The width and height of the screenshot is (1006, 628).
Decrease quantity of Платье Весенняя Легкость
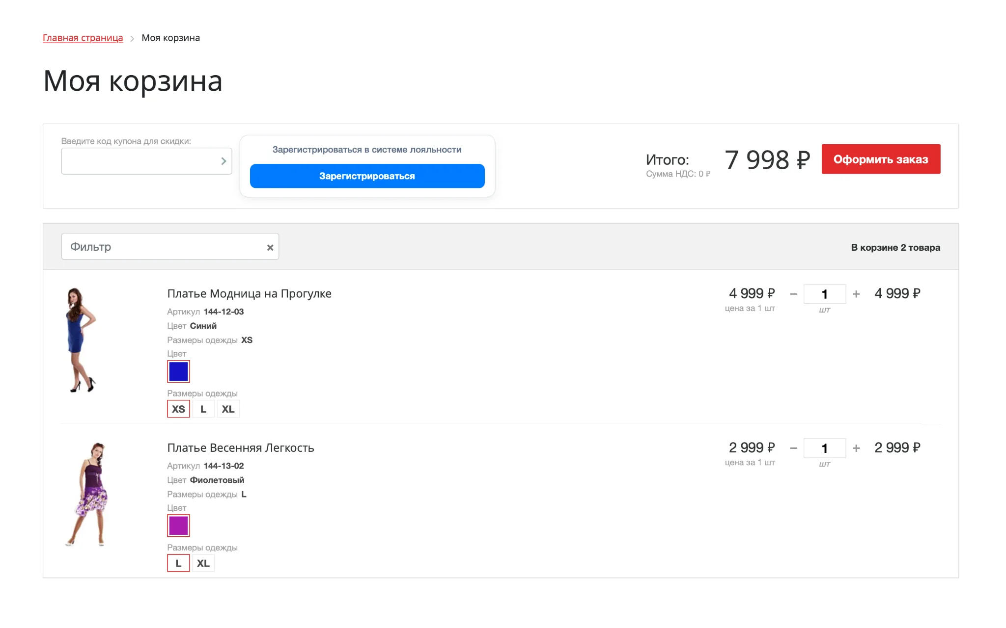click(793, 448)
